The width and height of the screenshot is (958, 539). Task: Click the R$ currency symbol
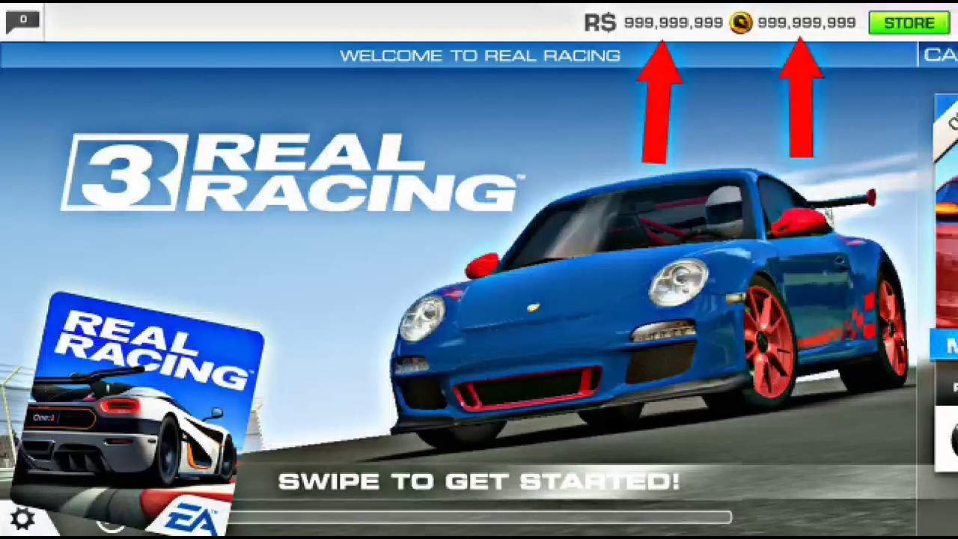point(599,23)
